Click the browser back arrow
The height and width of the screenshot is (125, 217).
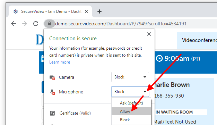pyautogui.click(x=14, y=24)
